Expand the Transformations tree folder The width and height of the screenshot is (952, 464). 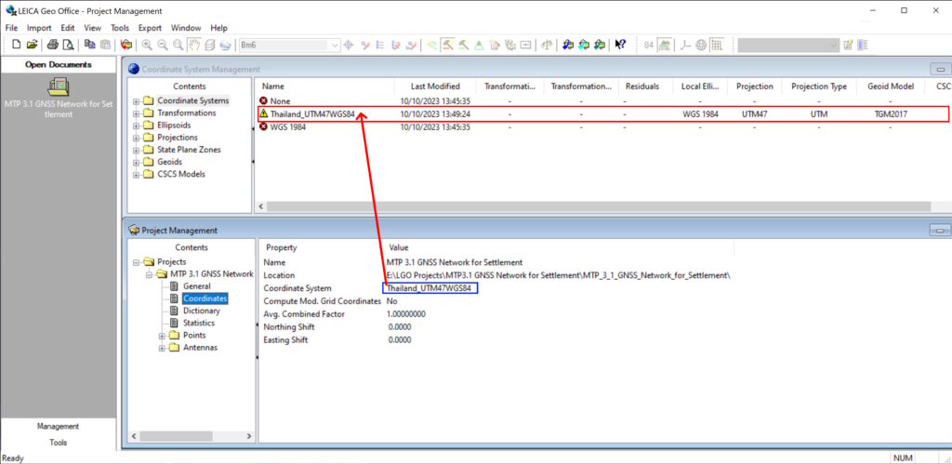point(137,113)
